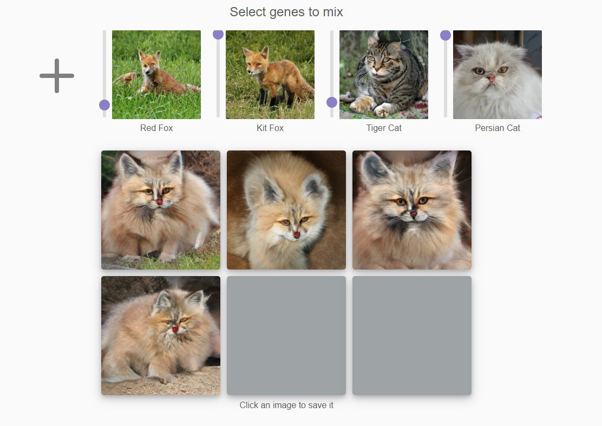
Task: Select the Persian Cat gene image
Action: (x=497, y=75)
